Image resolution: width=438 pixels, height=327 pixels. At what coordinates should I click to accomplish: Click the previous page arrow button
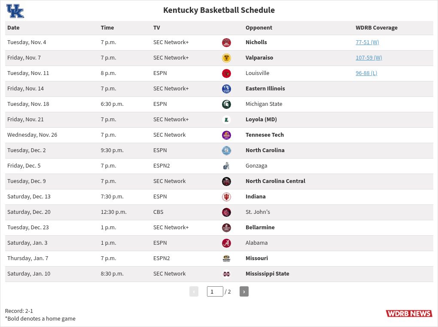tap(194, 291)
